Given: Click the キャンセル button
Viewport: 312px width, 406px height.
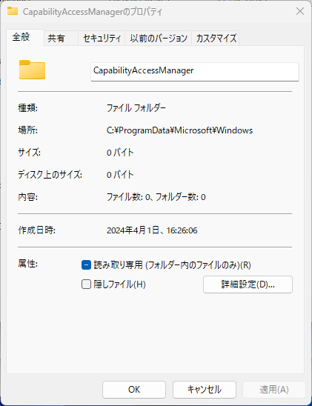Looking at the screenshot, I should pyautogui.click(x=205, y=390).
